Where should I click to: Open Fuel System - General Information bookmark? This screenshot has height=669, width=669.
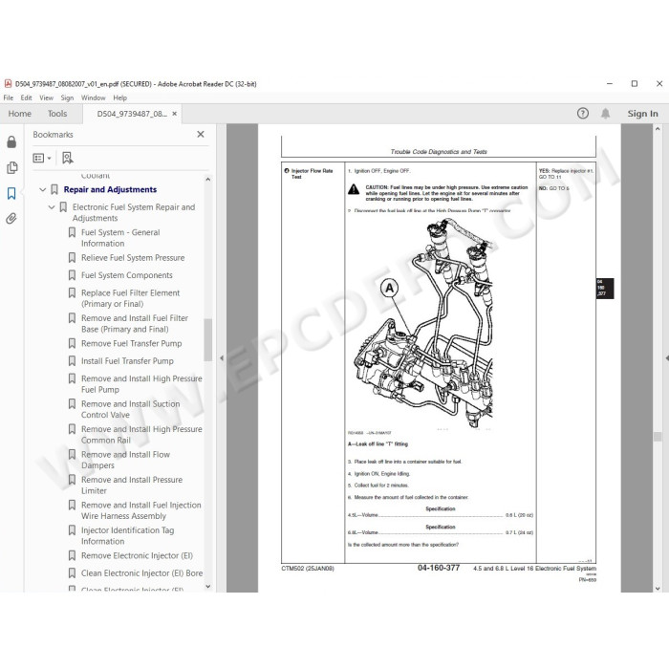[x=120, y=238]
